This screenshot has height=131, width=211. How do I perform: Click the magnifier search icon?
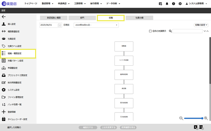170,31
